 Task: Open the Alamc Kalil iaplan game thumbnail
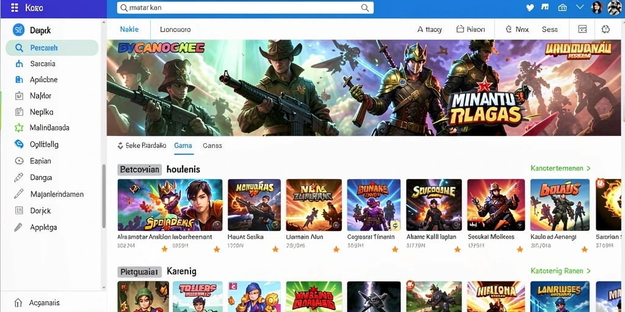434,205
